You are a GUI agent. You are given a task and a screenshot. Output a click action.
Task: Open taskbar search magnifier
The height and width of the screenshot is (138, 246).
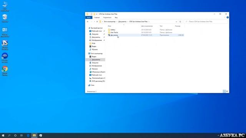pyautogui.click(x=9, y=135)
